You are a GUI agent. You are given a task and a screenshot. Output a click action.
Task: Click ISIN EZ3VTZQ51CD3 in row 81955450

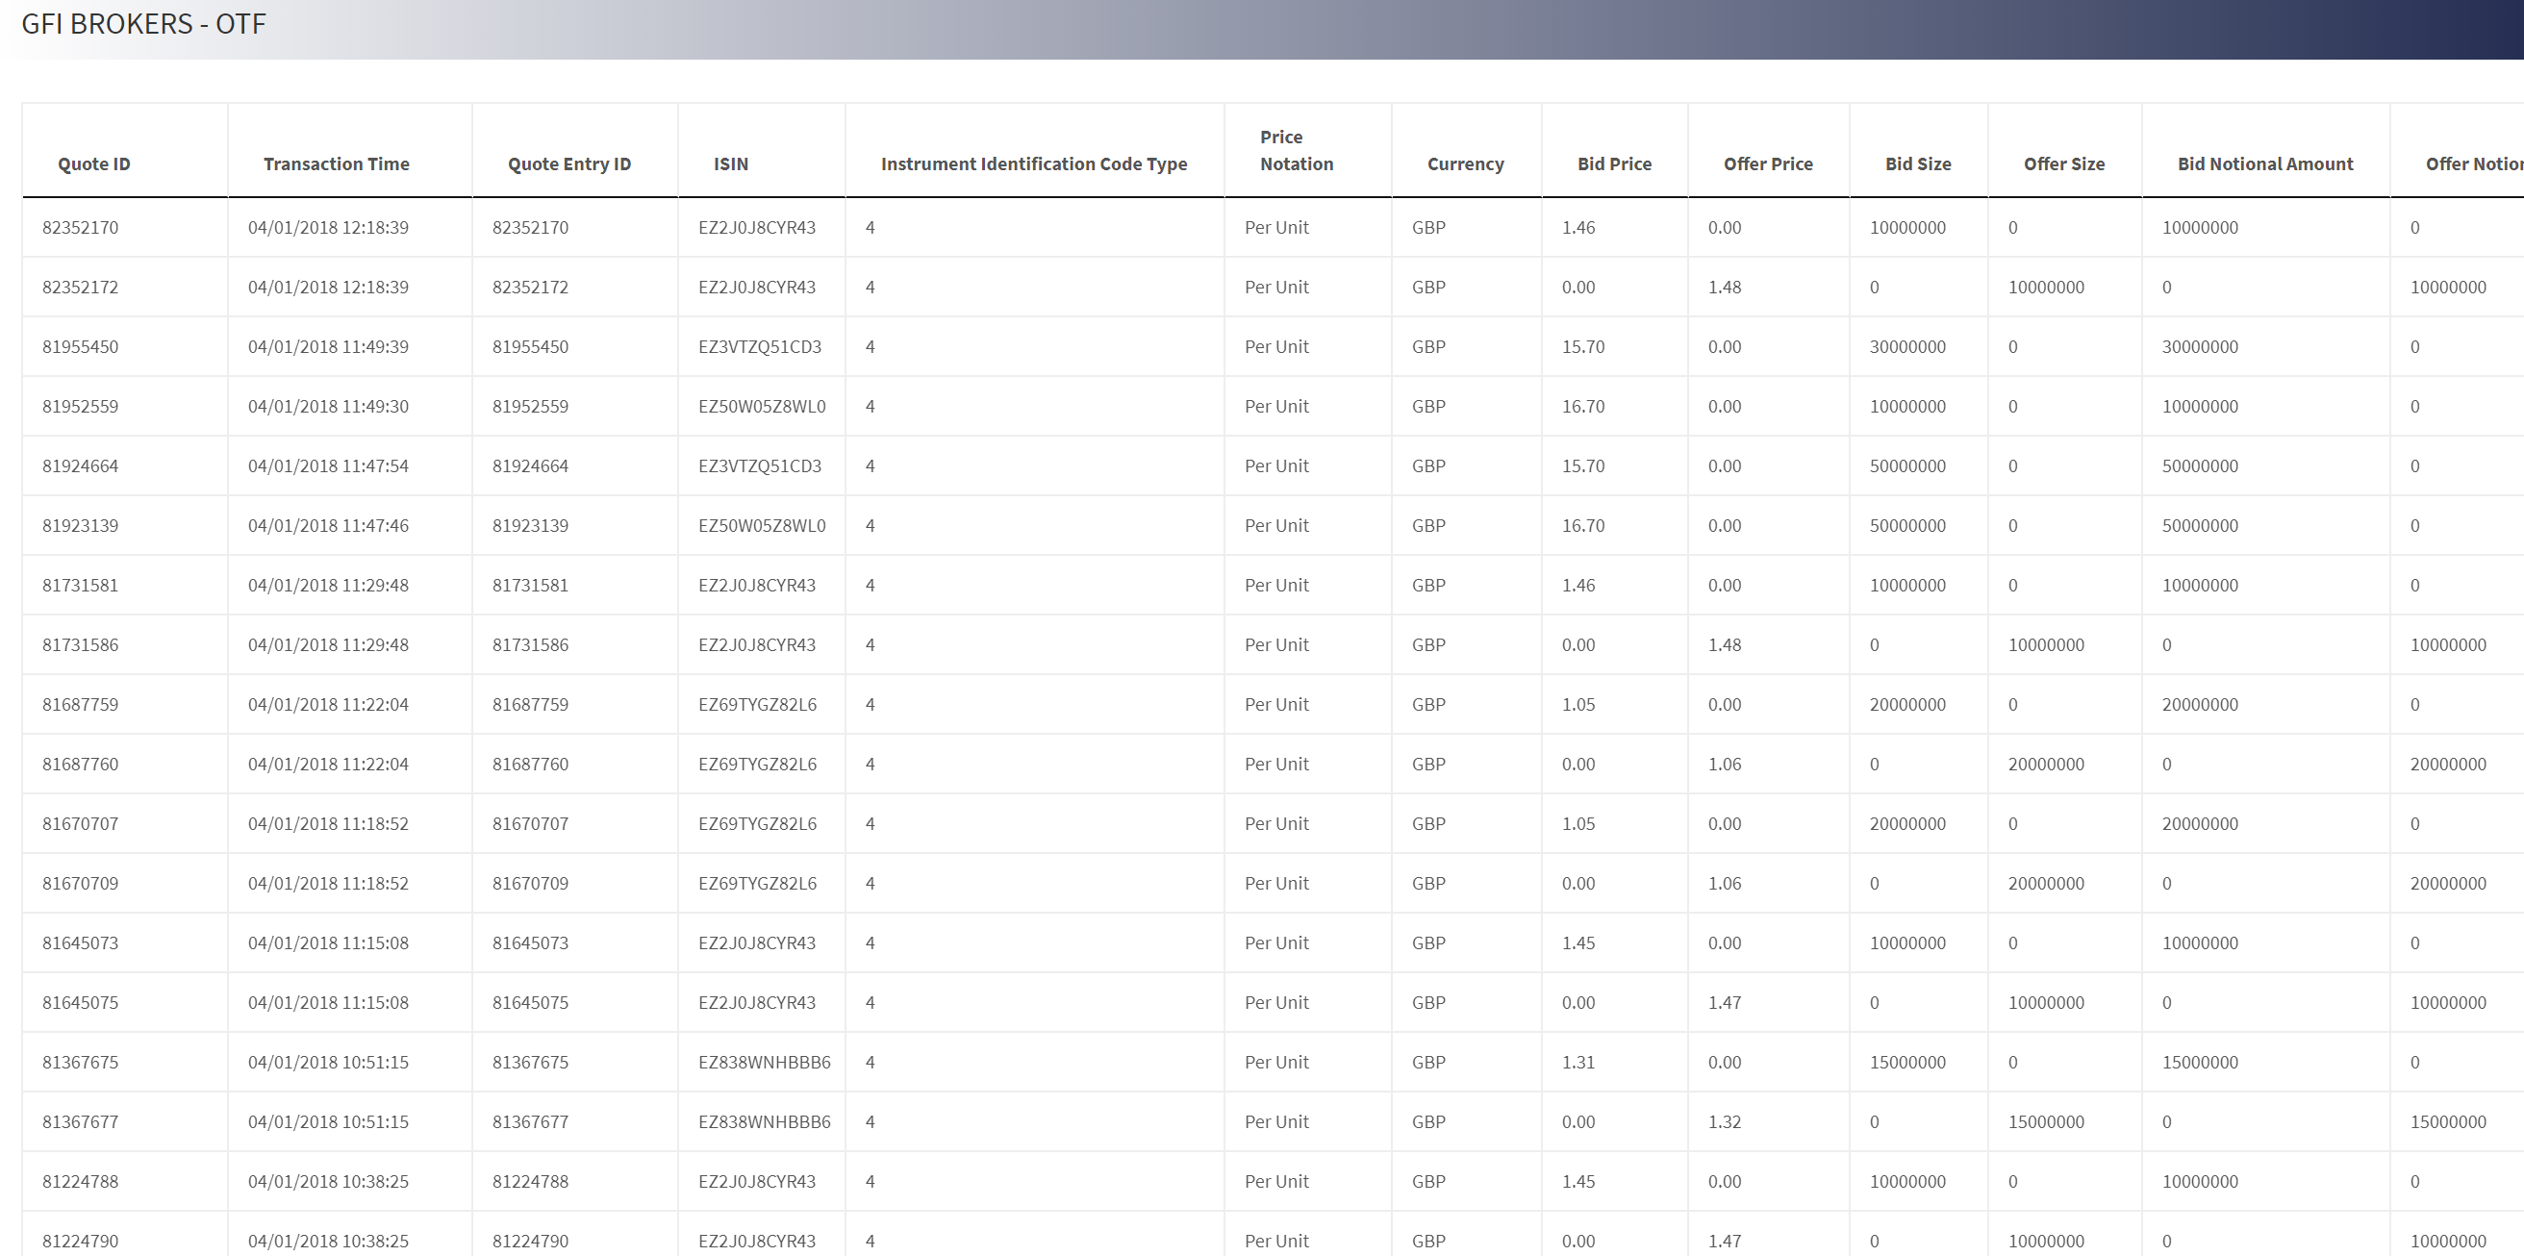click(759, 347)
